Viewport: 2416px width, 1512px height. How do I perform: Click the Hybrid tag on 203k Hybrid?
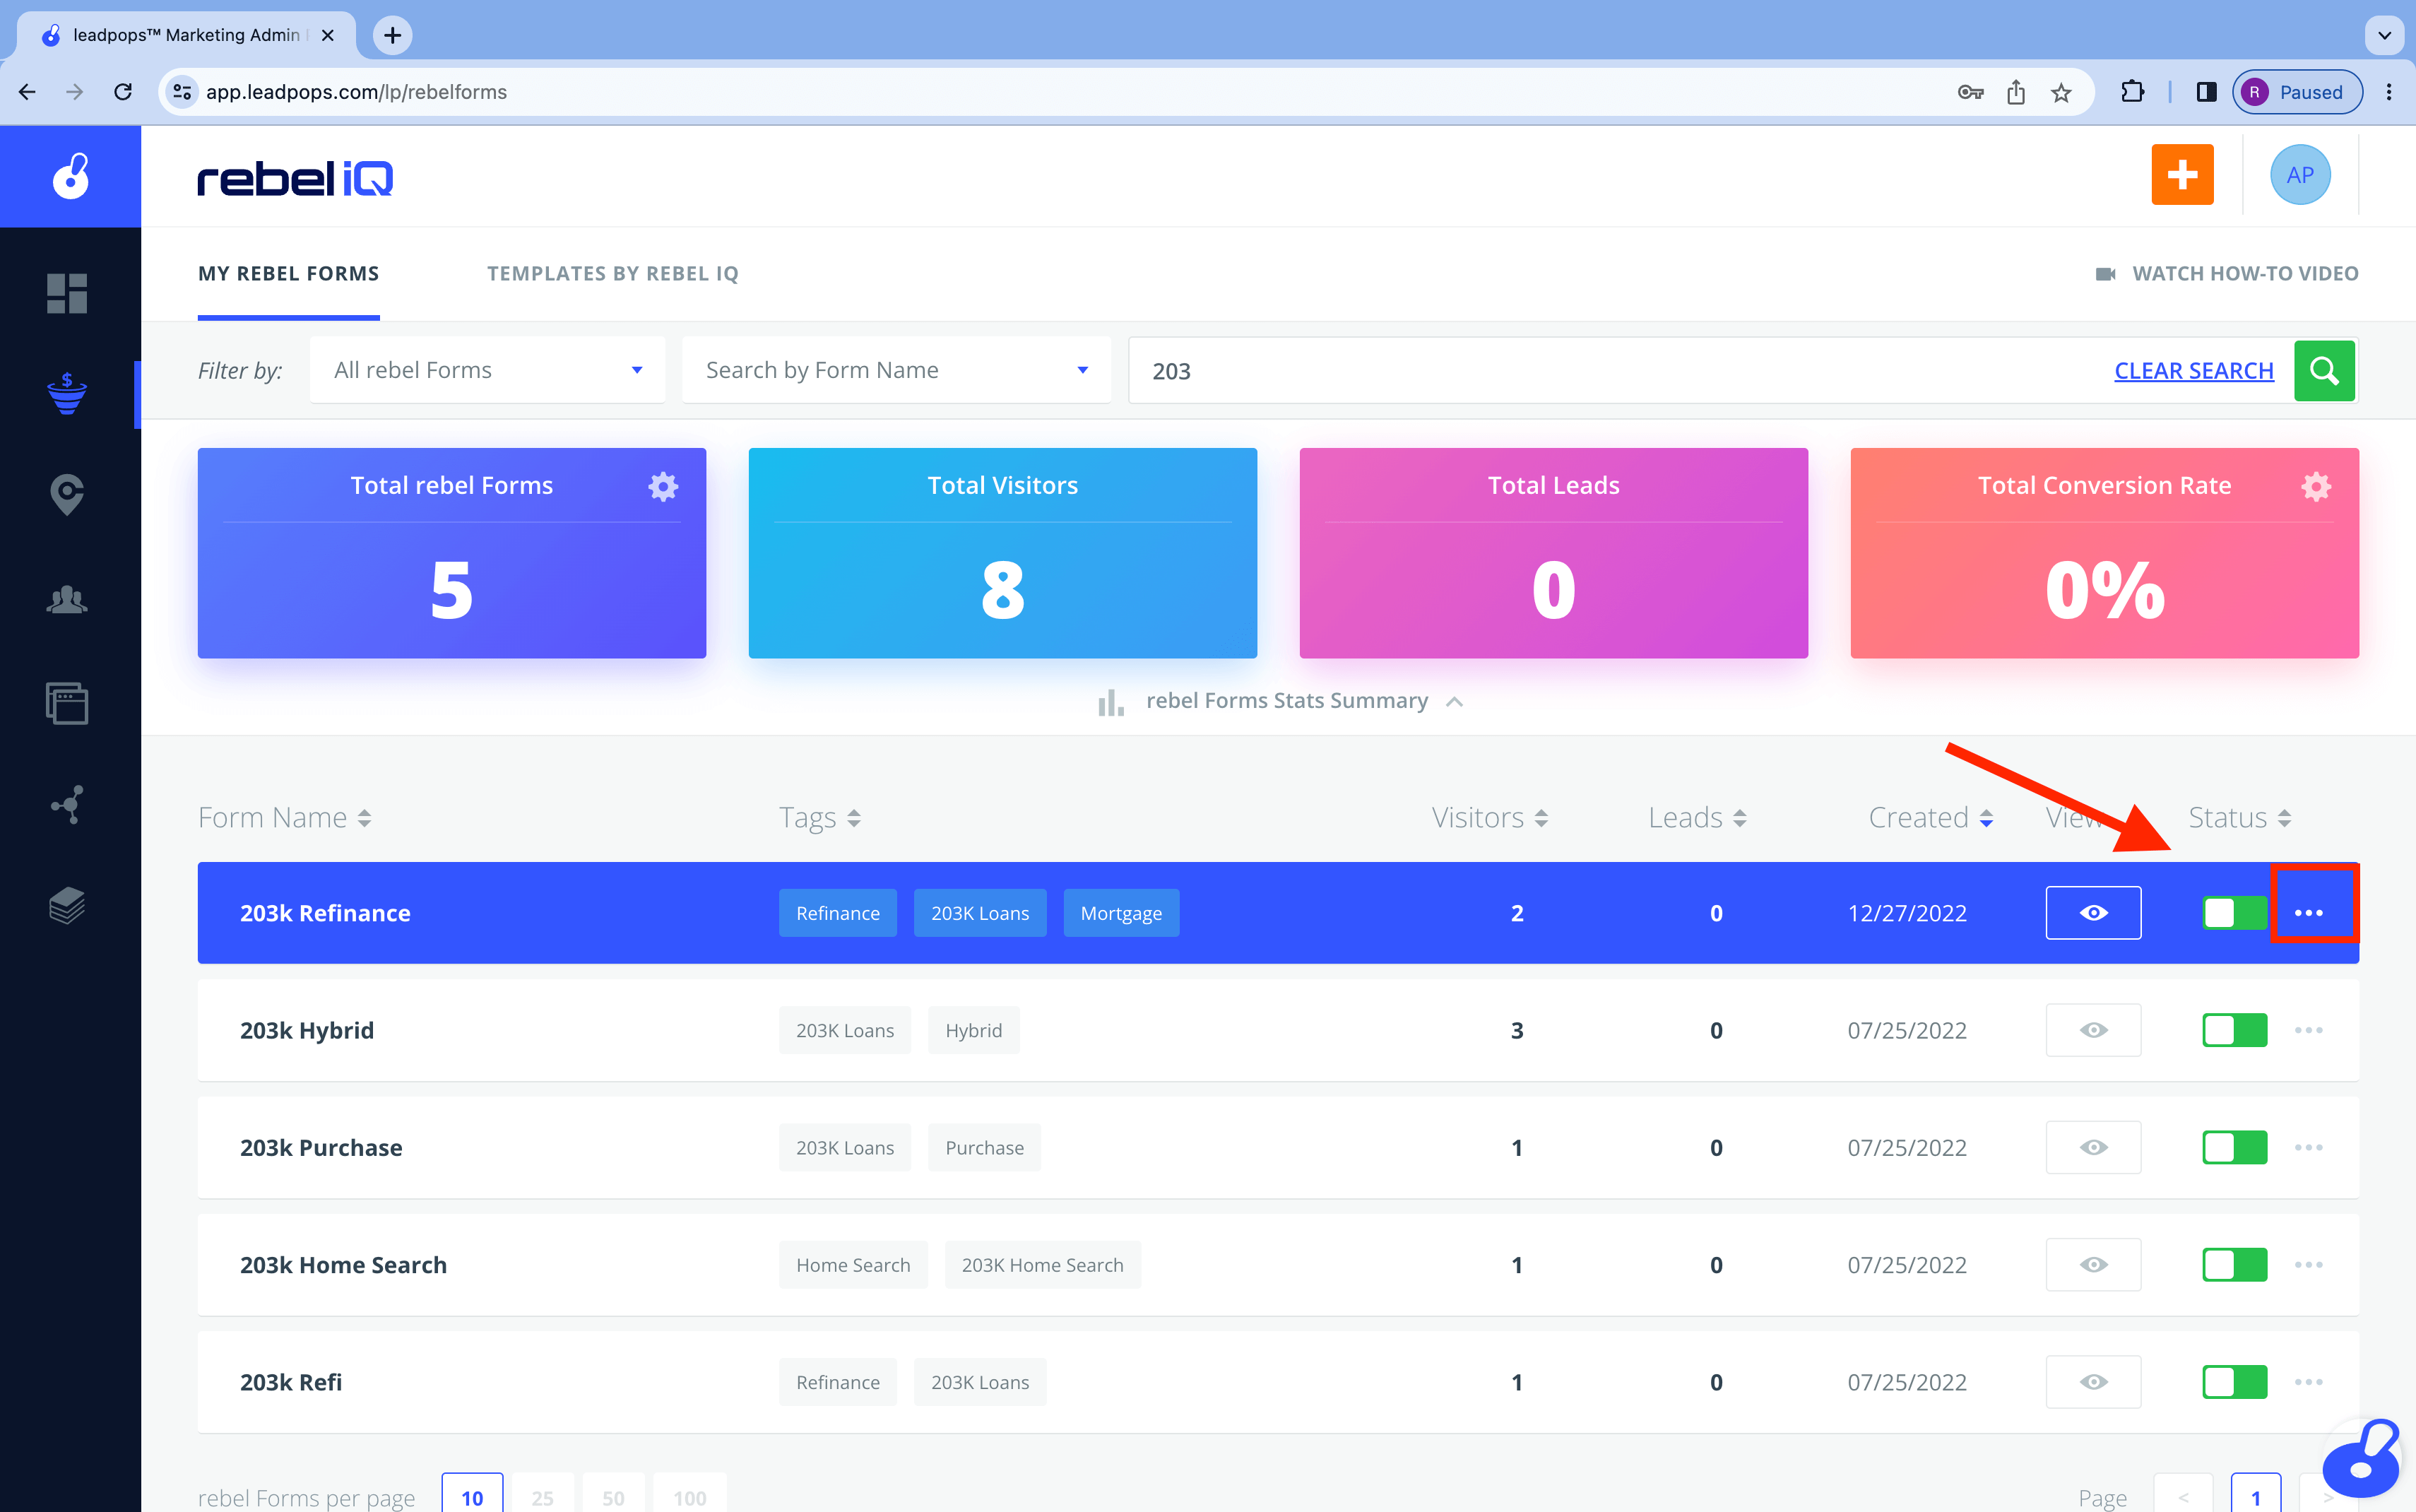coord(973,1030)
